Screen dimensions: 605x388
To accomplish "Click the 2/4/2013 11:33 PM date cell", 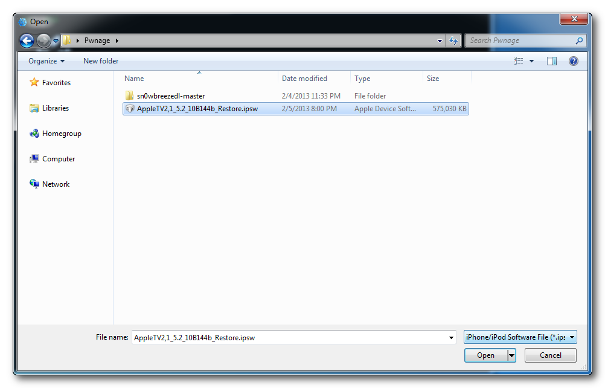I will point(311,95).
